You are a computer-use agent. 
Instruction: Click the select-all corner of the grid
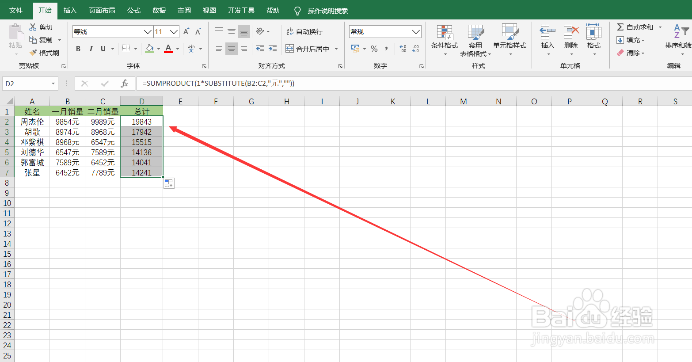8,101
